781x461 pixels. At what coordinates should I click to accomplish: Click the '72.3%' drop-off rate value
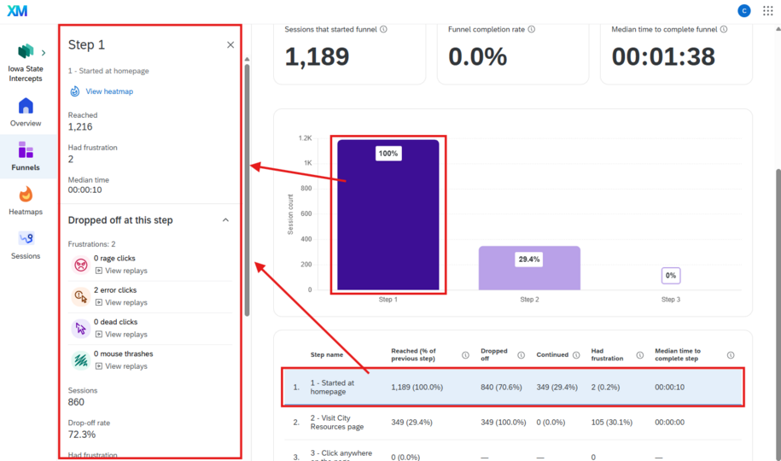coord(82,435)
